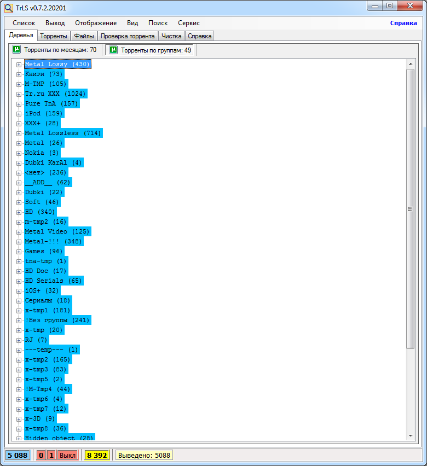This screenshot has width=427, height=466.
Task: Open the Чистка tab
Action: point(171,36)
